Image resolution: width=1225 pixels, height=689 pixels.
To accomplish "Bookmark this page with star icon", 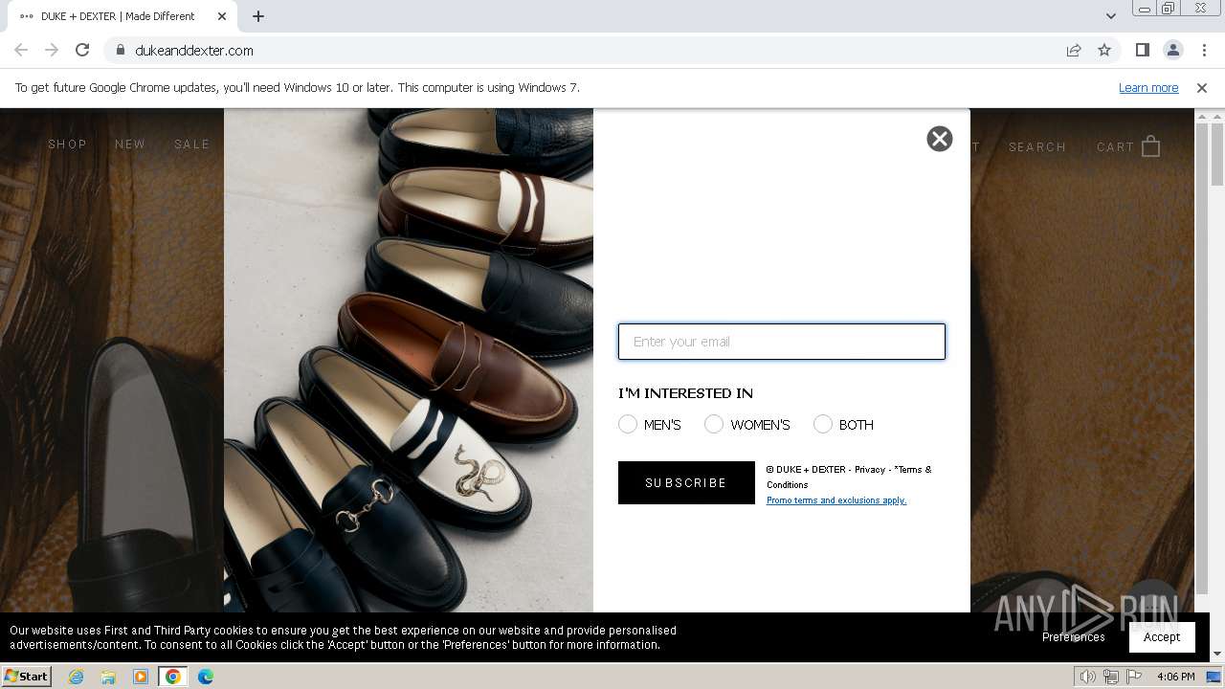I will tap(1104, 51).
